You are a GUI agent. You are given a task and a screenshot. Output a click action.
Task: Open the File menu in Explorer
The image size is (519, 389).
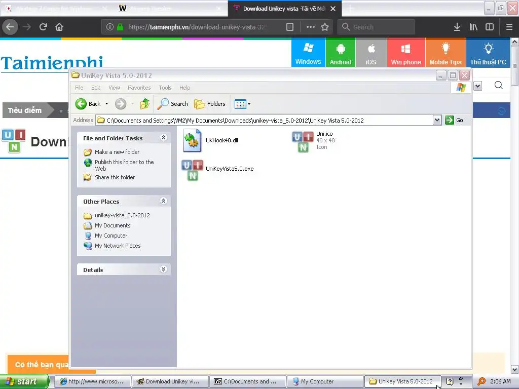pos(79,88)
